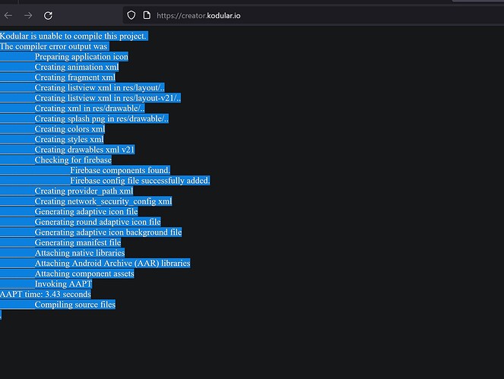
Task: Reload the page with the refresh icon
Action: [x=48, y=15]
